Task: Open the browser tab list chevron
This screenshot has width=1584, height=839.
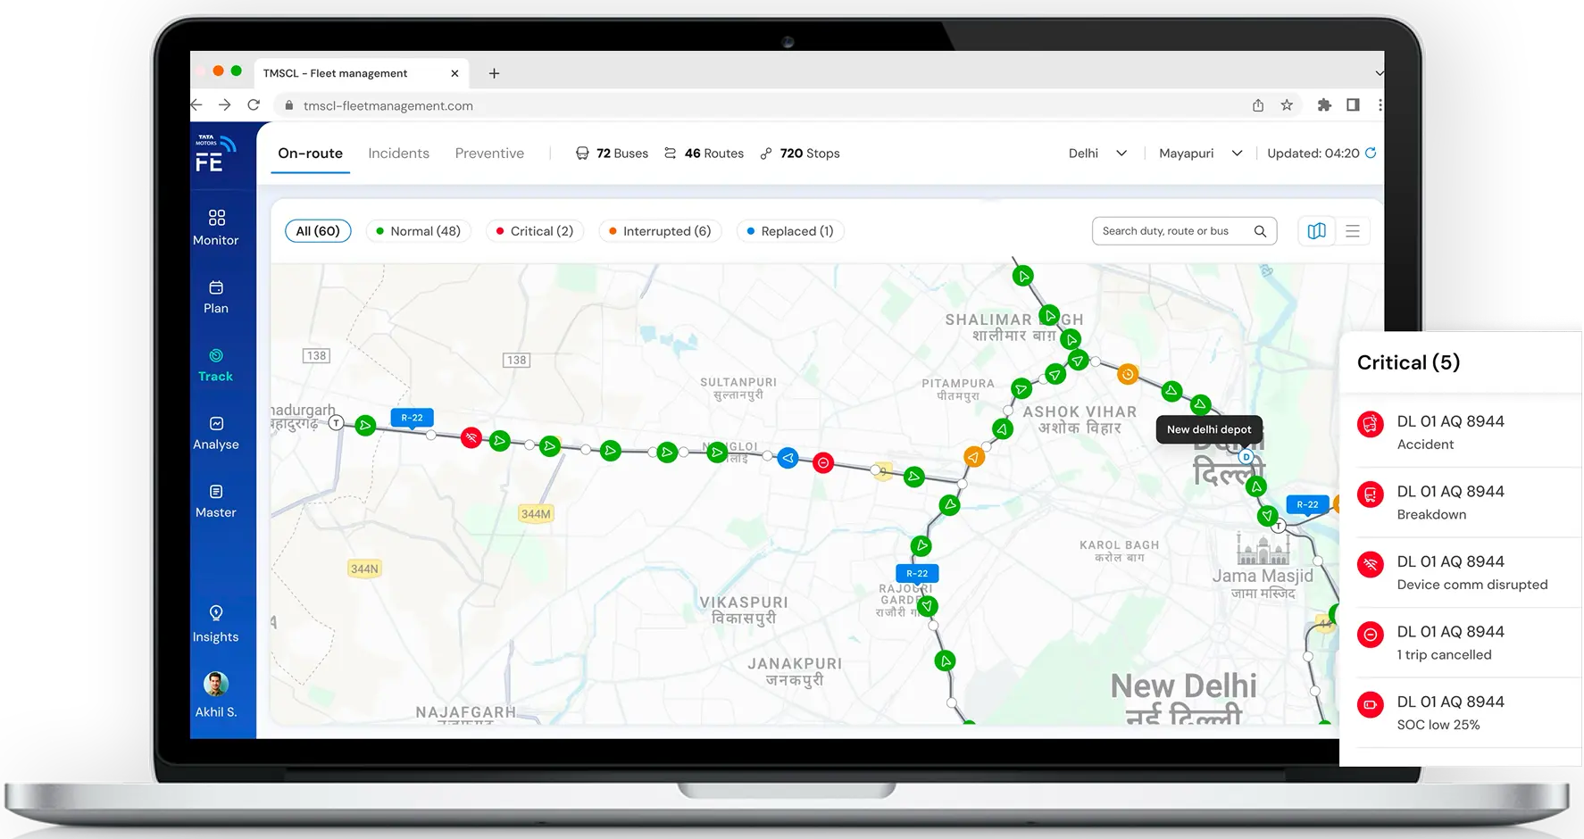Action: click(1378, 72)
